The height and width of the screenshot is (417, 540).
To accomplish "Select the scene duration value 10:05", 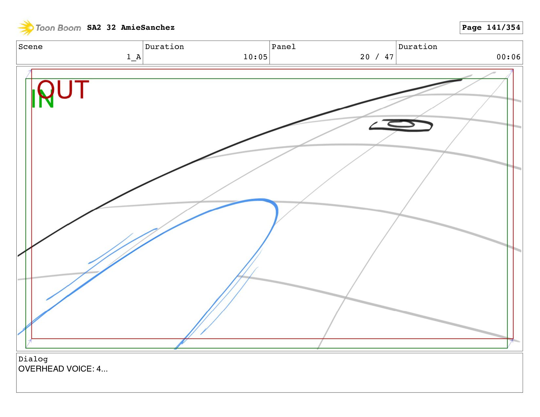I will [x=255, y=57].
